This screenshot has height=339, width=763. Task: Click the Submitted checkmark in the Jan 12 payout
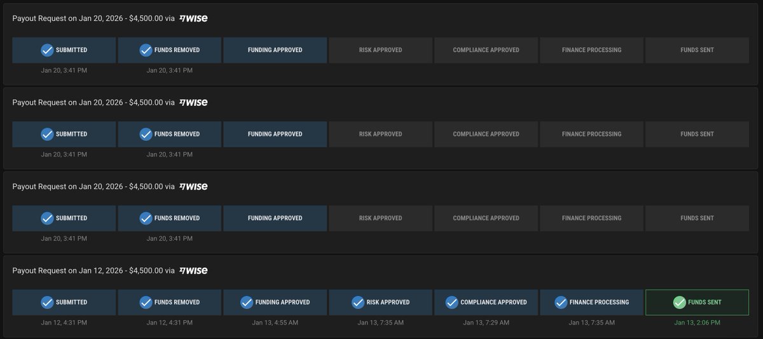(47, 302)
